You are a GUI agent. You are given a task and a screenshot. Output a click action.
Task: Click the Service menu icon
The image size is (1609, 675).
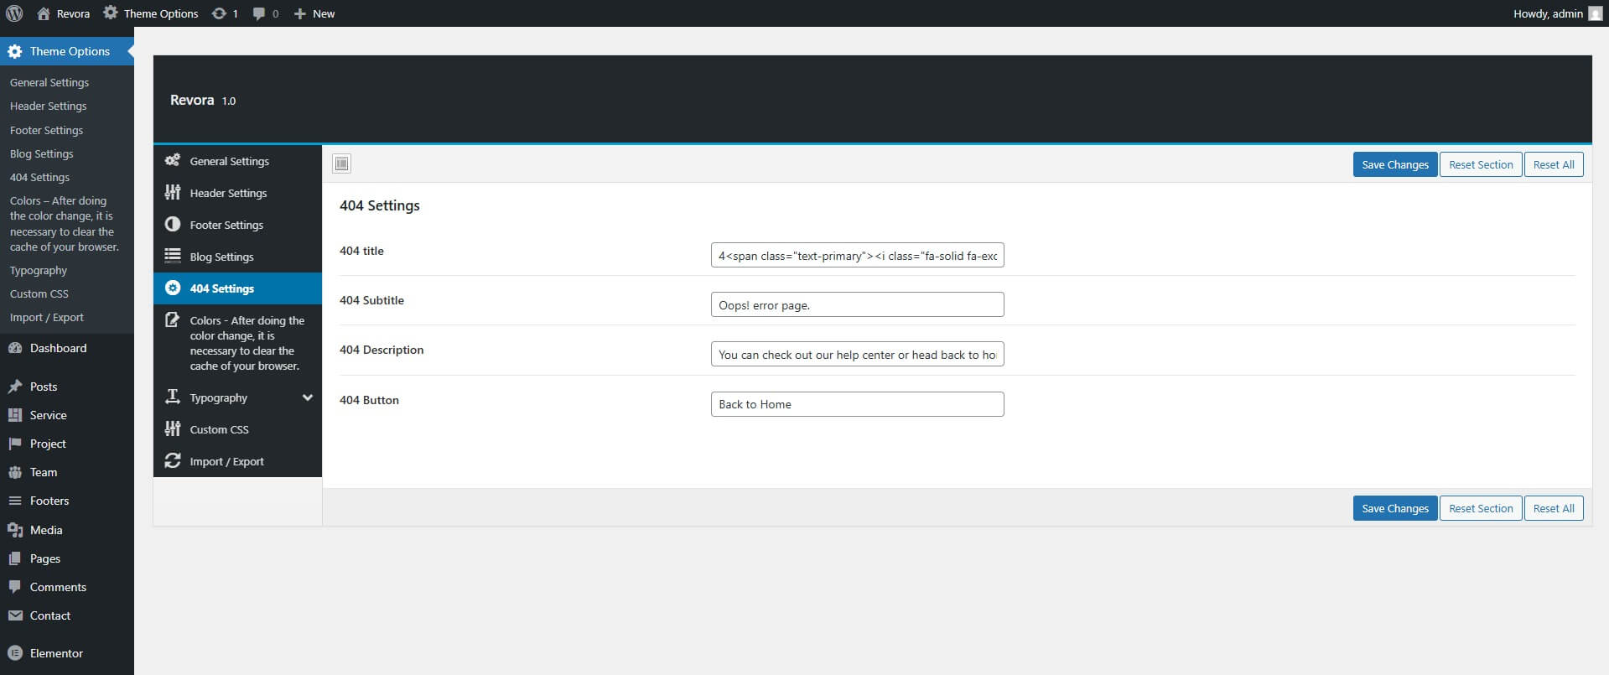click(x=15, y=415)
